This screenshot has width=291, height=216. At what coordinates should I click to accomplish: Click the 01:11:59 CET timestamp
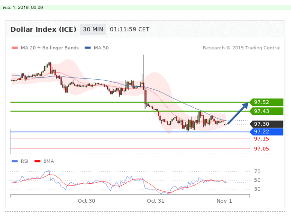click(x=129, y=29)
